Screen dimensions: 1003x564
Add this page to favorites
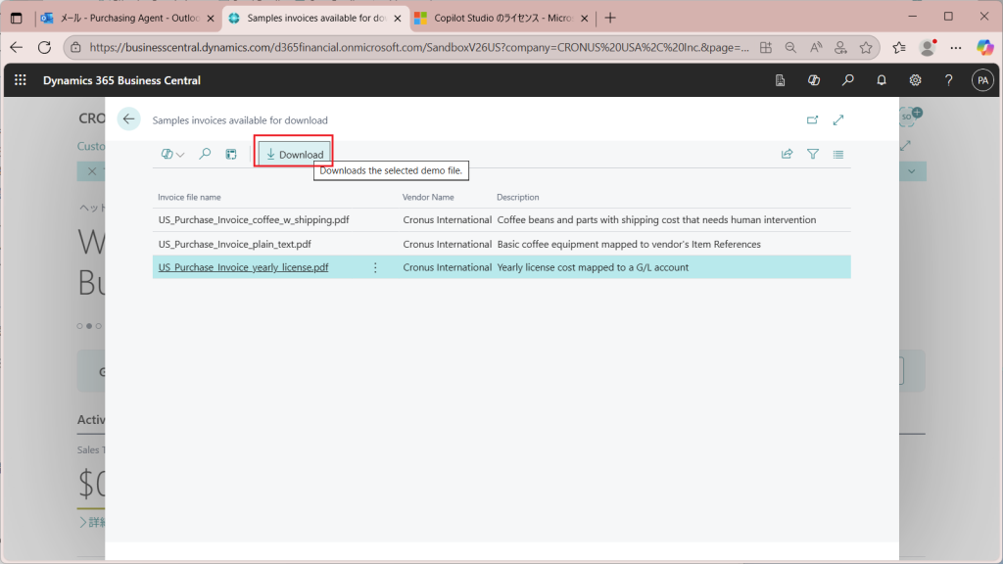(866, 47)
